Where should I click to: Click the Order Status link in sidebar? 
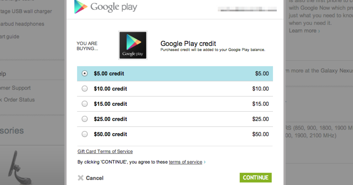[19, 100]
